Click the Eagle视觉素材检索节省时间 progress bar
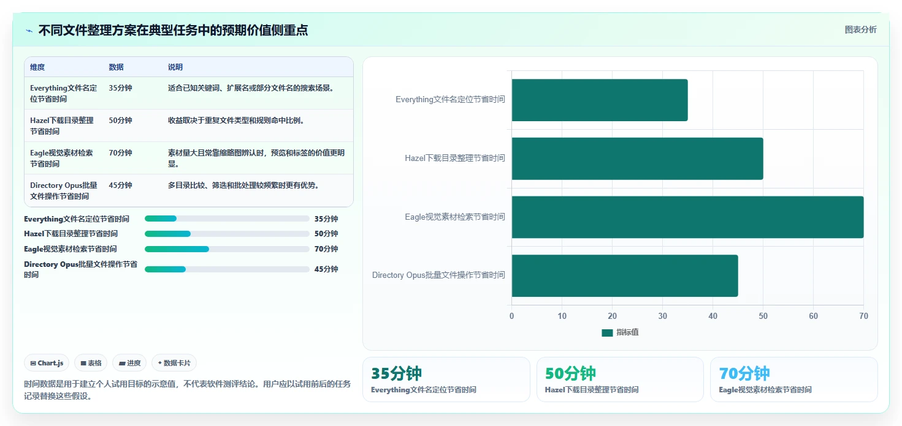Viewport: 902px width, 426px height. pyautogui.click(x=227, y=249)
